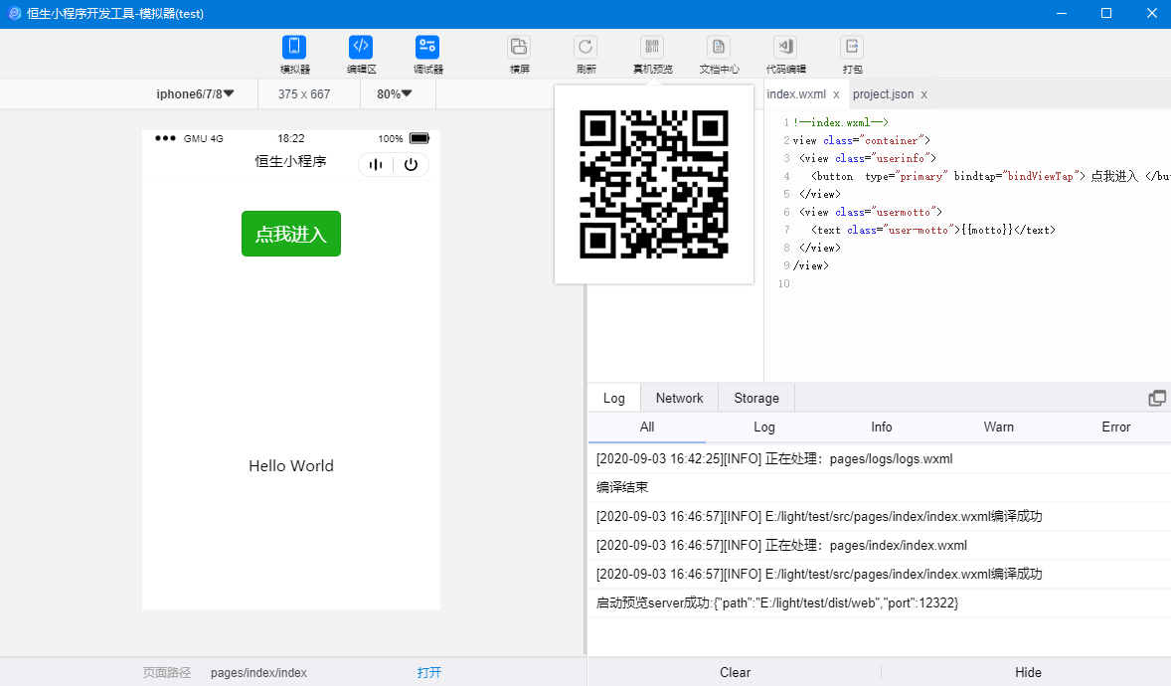
Task: Select the Storage panel tab
Action: click(756, 399)
